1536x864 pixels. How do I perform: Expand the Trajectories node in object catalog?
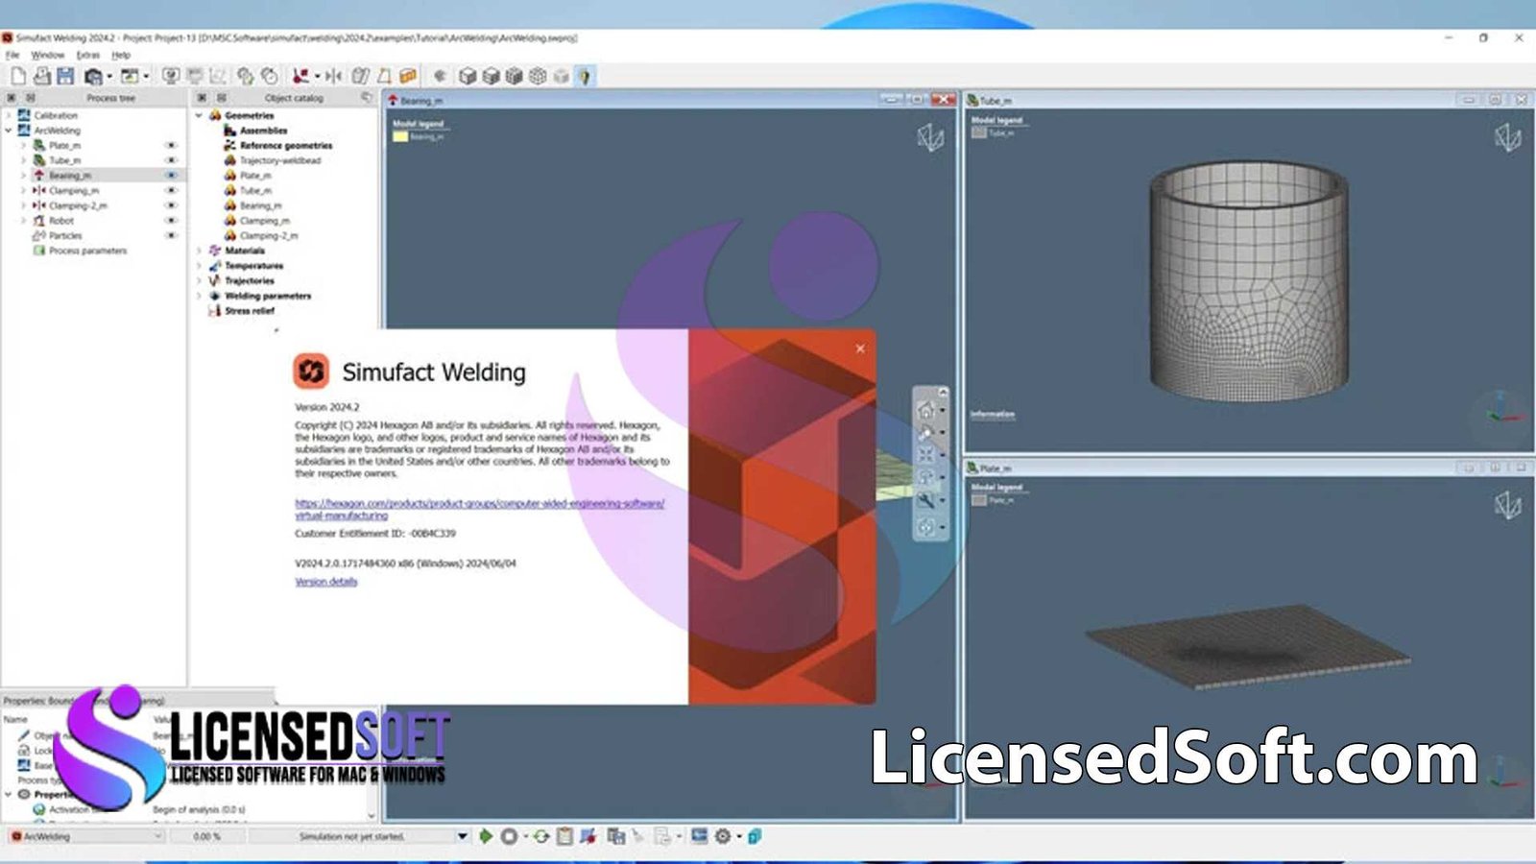(x=200, y=280)
